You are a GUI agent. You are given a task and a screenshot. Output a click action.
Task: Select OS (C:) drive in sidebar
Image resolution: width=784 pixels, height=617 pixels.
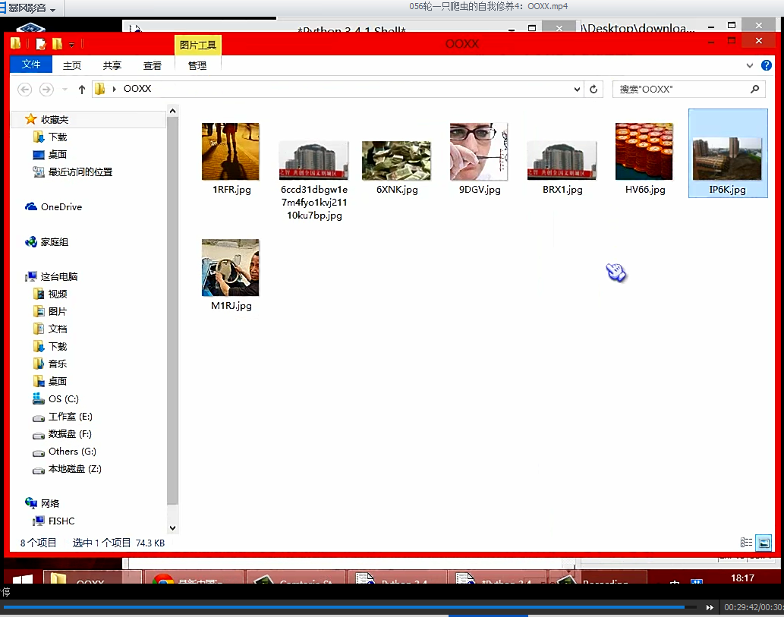[x=63, y=399]
